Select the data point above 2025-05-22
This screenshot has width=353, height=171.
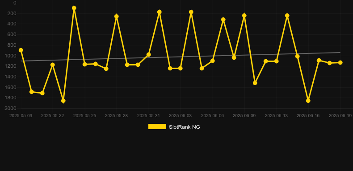point(52,65)
